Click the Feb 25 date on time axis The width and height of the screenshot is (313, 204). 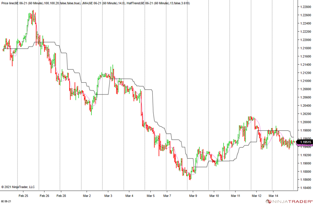pos(23,196)
